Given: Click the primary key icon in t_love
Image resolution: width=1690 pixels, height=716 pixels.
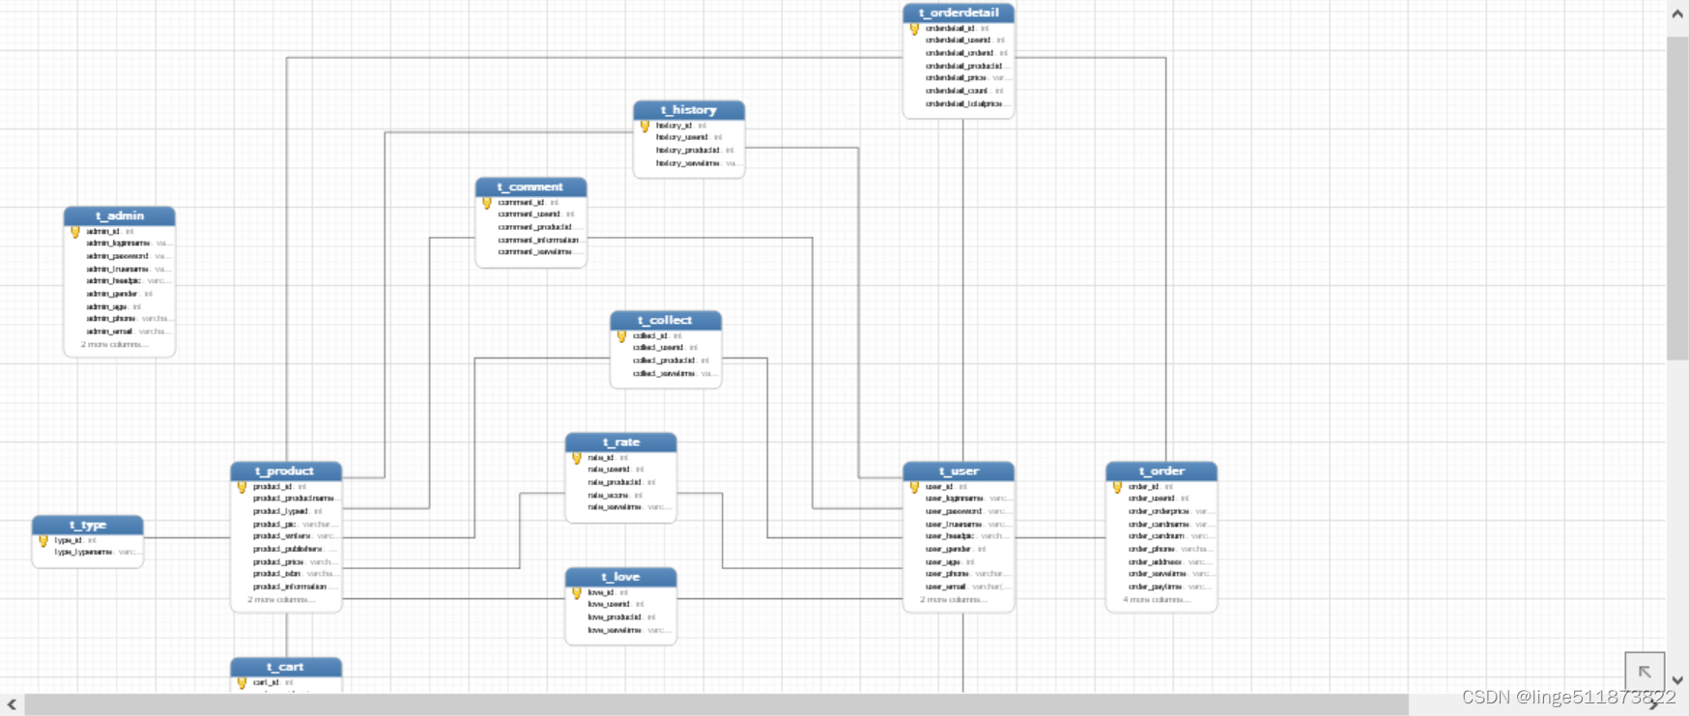Looking at the screenshot, I should point(577,593).
